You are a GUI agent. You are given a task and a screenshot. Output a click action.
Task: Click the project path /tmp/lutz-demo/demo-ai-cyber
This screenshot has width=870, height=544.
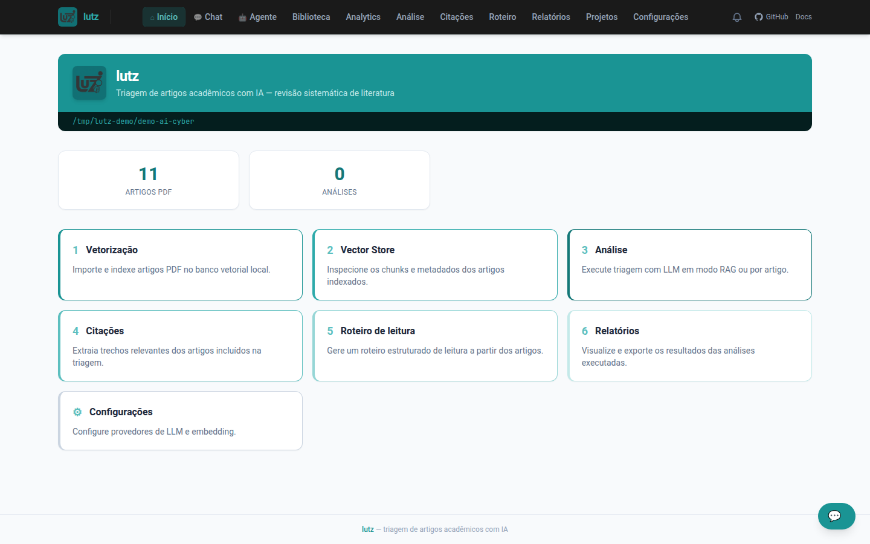(x=134, y=121)
